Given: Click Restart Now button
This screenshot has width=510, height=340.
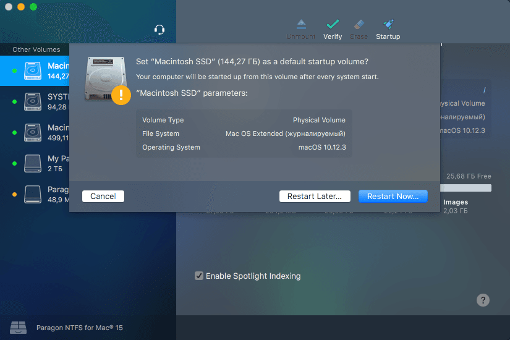Looking at the screenshot, I should [393, 196].
